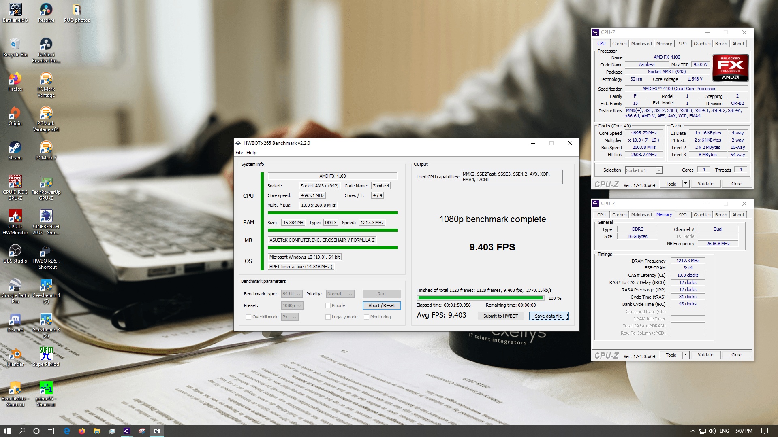Open the File menu in HWBOT x265
Screen dimensions: 778x437
click(x=239, y=153)
